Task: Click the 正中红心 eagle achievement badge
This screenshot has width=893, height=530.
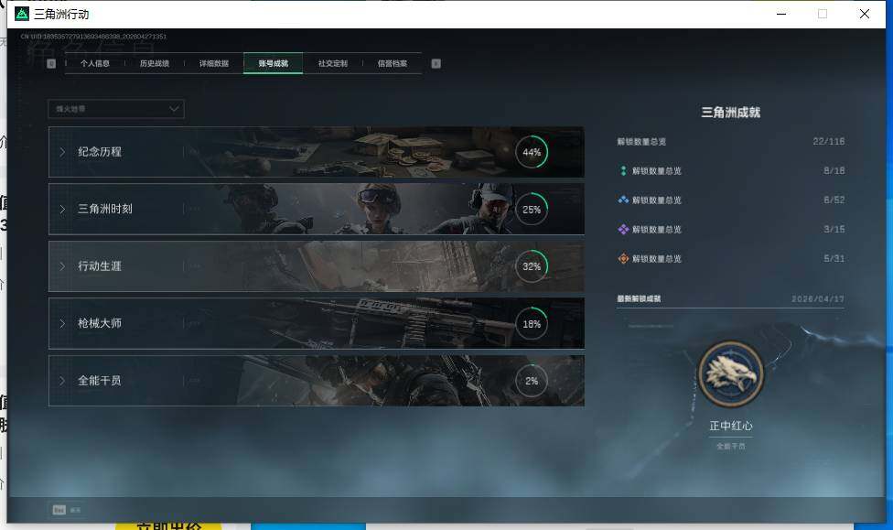Action: click(x=731, y=373)
